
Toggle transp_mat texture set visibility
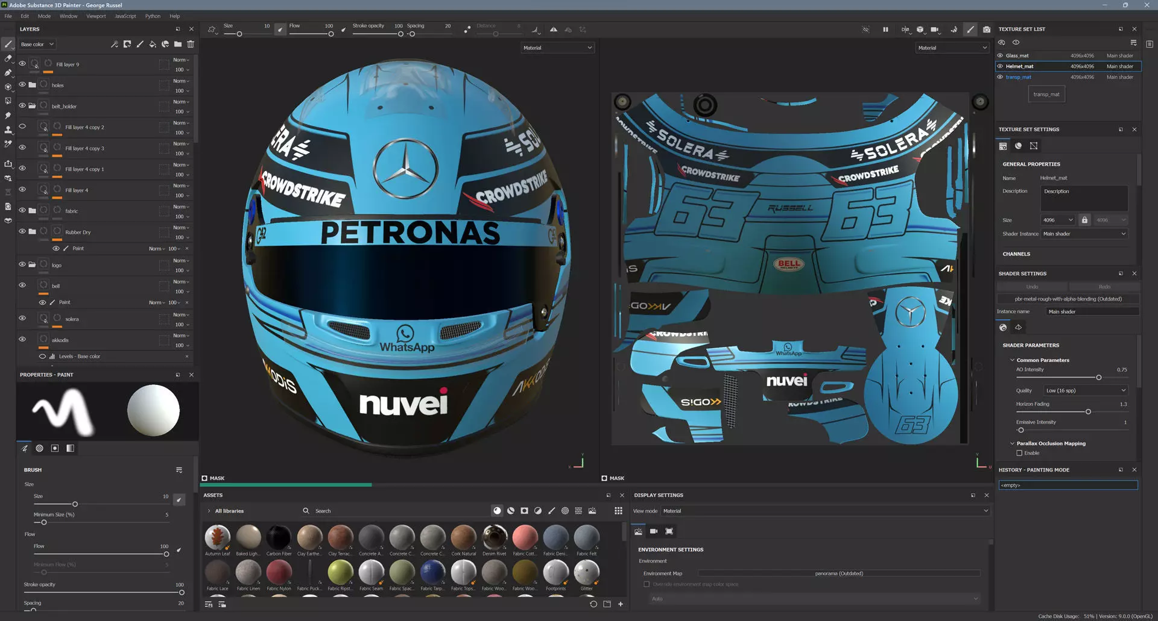tap(1000, 77)
